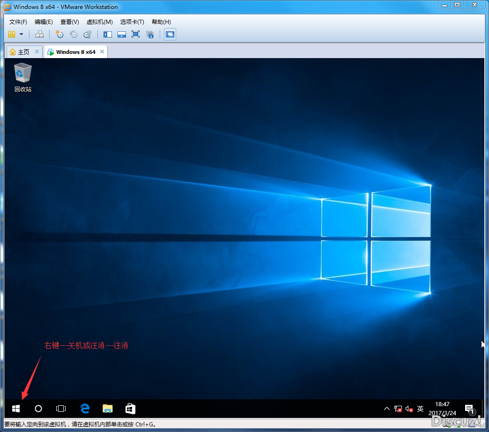Open the 编辑(E) menu
The height and width of the screenshot is (432, 489).
pyautogui.click(x=44, y=22)
